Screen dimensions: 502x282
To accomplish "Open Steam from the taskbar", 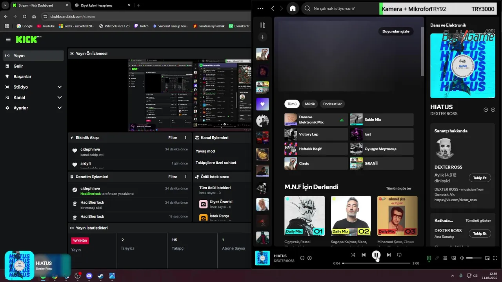I will [x=100, y=276].
